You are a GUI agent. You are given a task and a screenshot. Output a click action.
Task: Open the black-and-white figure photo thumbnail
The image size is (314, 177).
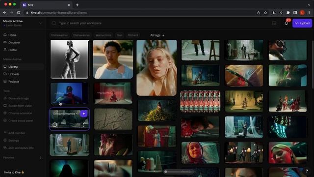(x=69, y=59)
